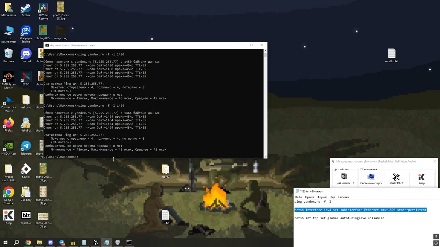Select the photo_2025 (6).jpg thumbnail
This screenshot has width=440, height=247.
[60, 11]
